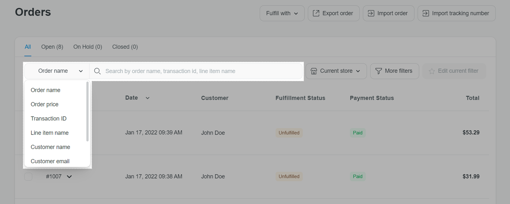
Task: Click the Total column header
Action: (473, 98)
